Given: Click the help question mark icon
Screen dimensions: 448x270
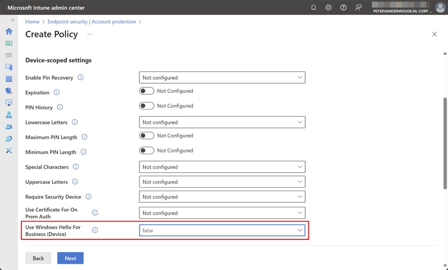Looking at the screenshot, I should pos(343,7).
